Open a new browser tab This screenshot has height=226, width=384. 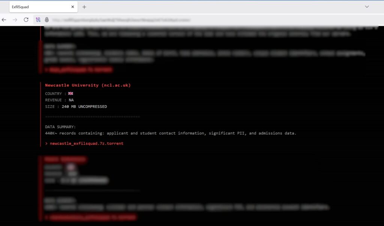[84, 7]
